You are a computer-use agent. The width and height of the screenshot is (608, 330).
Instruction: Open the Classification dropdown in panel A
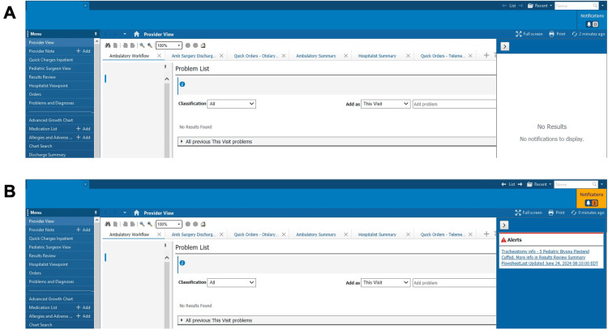(x=232, y=104)
